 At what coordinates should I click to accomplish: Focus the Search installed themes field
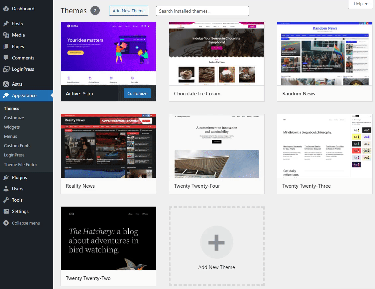(x=202, y=11)
